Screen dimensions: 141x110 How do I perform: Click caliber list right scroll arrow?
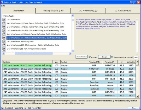[x=70, y=53]
